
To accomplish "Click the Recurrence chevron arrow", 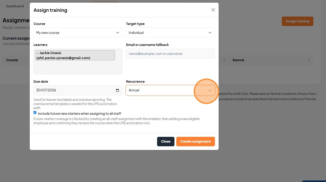I will (210, 90).
